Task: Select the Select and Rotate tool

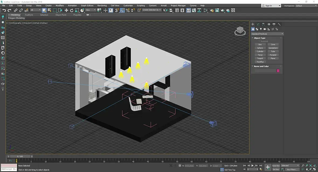Action: (x=72, y=10)
